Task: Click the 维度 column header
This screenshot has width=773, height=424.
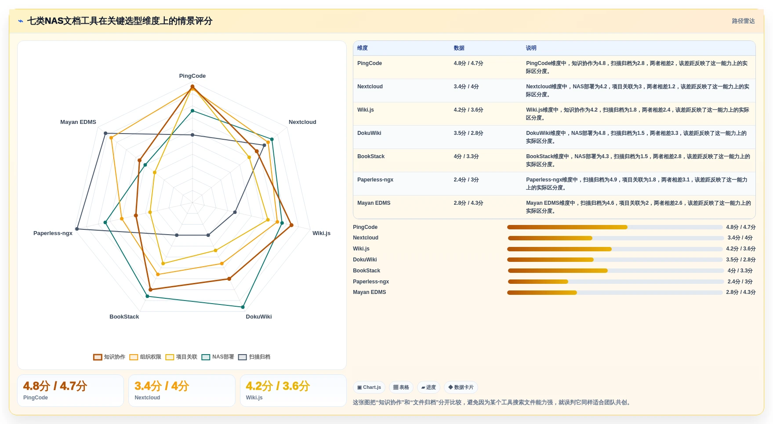Action: coord(363,48)
